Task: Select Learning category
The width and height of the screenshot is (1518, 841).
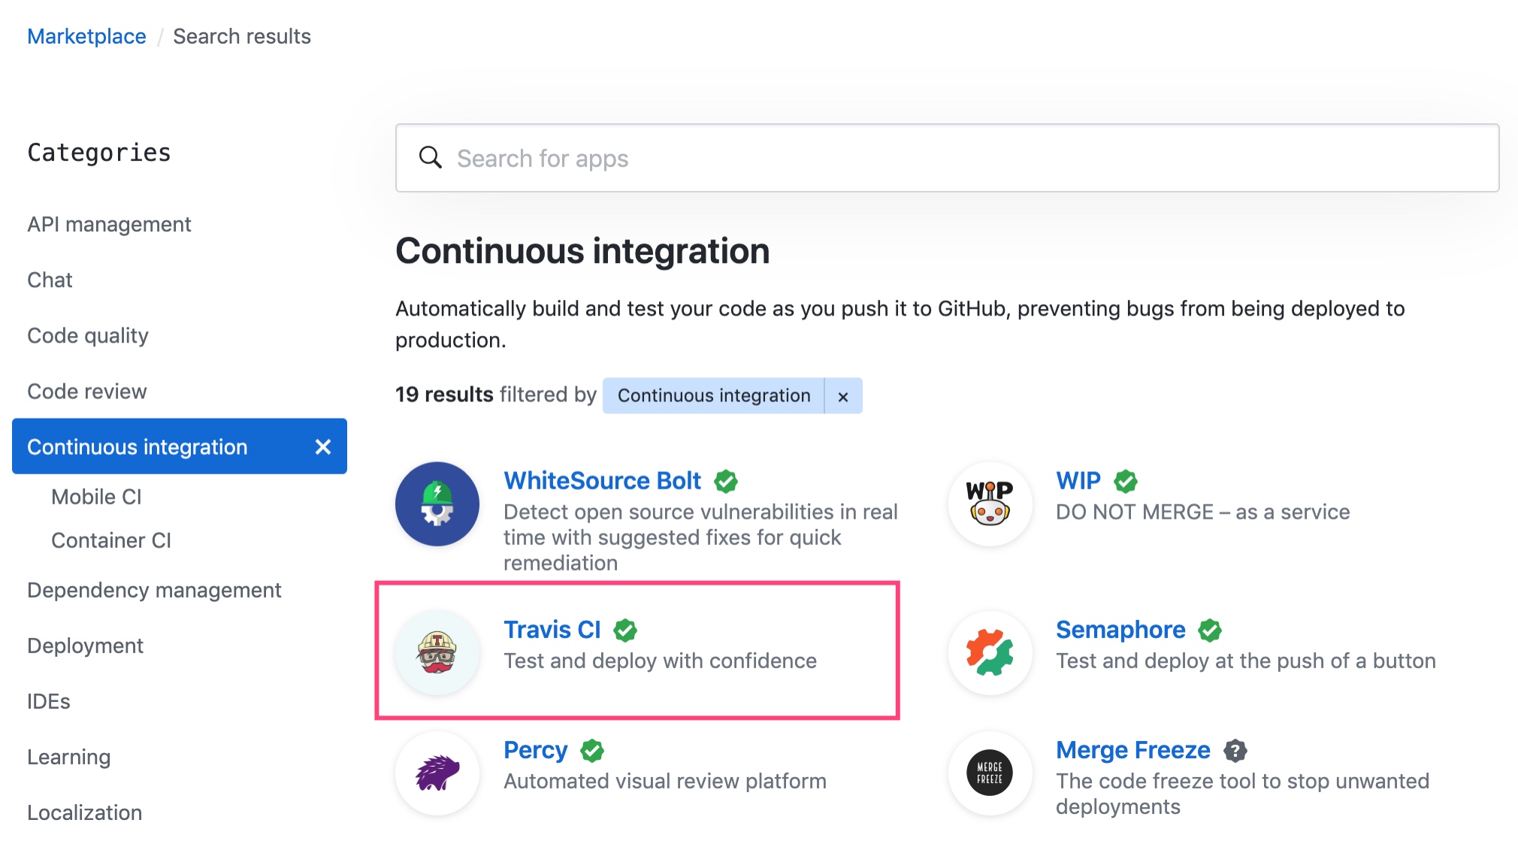Action: click(69, 757)
